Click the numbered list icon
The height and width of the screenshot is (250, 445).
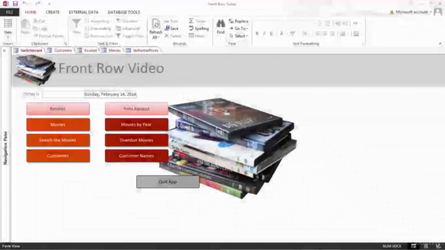327,23
